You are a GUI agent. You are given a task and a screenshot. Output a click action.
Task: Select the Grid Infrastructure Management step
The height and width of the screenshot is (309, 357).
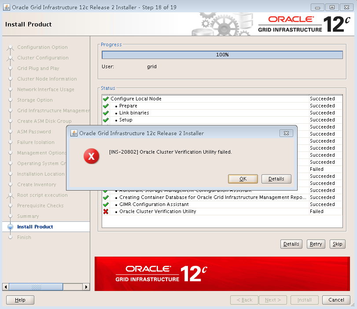pyautogui.click(x=54, y=110)
